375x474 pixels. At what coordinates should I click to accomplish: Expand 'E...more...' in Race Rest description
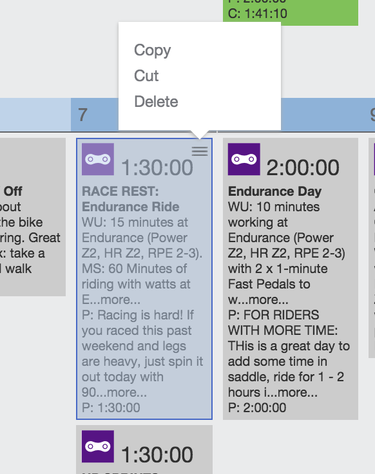[111, 299]
